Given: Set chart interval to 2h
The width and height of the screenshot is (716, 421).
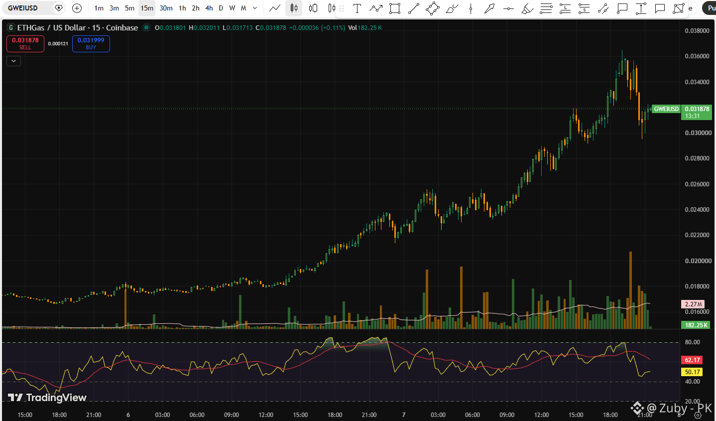Looking at the screenshot, I should pos(196,8).
